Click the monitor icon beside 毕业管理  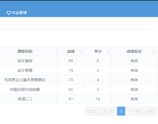click(8, 13)
